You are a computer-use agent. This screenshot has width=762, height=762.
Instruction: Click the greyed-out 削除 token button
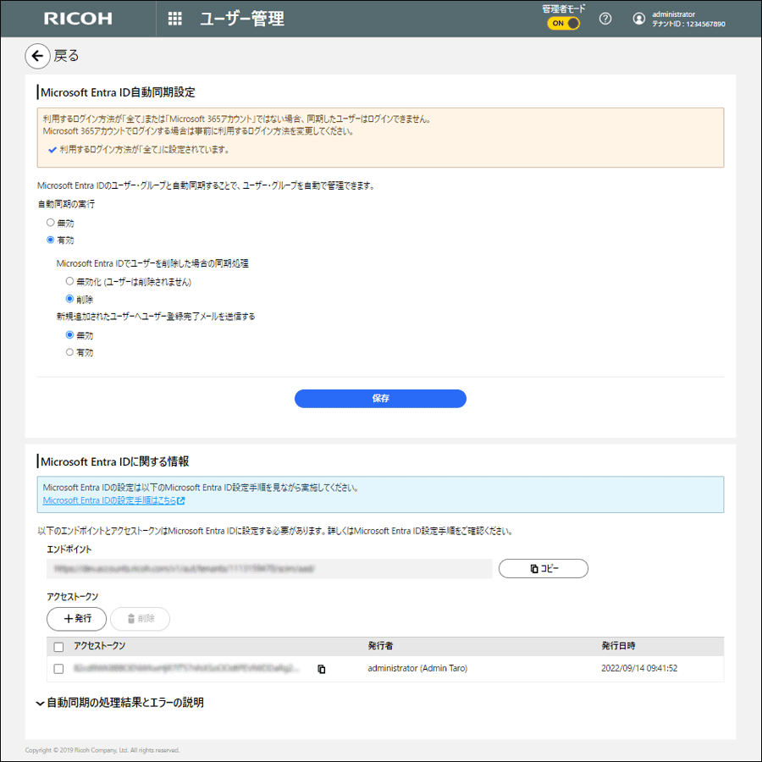point(141,619)
